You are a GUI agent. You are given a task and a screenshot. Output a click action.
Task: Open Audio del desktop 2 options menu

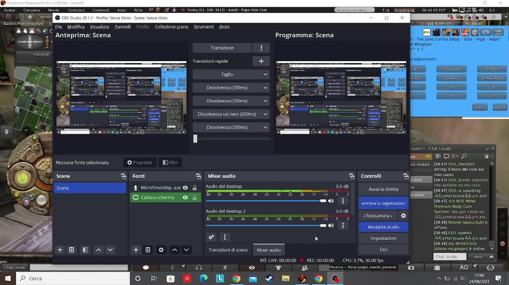click(x=343, y=225)
